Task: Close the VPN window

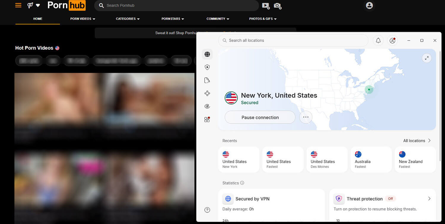Action: click(x=435, y=40)
